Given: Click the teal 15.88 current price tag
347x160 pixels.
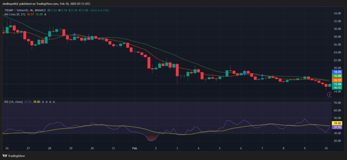Looking at the screenshot, I should [x=337, y=84].
